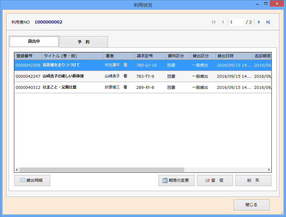Minimize the 利用状況 window
This screenshot has height=217, width=286.
coord(257,4)
